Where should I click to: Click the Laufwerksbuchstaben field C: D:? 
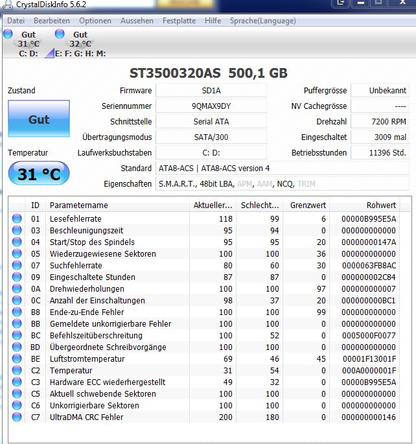211,152
